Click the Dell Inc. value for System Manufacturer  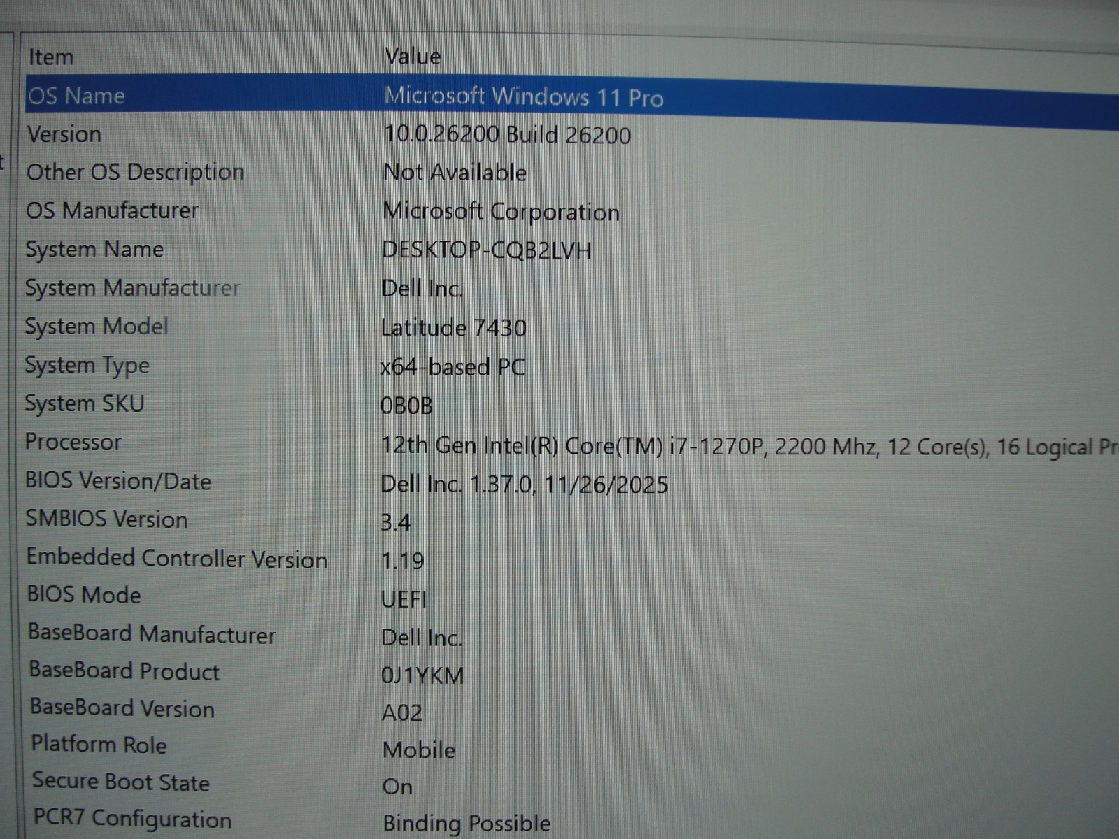[x=422, y=289]
